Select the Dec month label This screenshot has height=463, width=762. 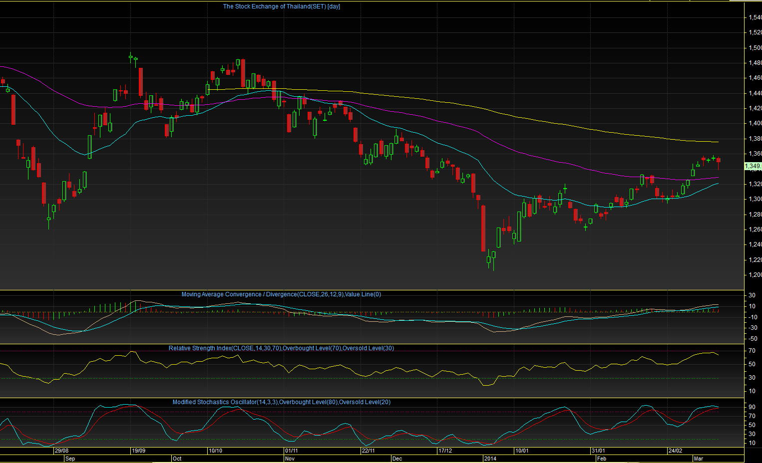(397, 459)
